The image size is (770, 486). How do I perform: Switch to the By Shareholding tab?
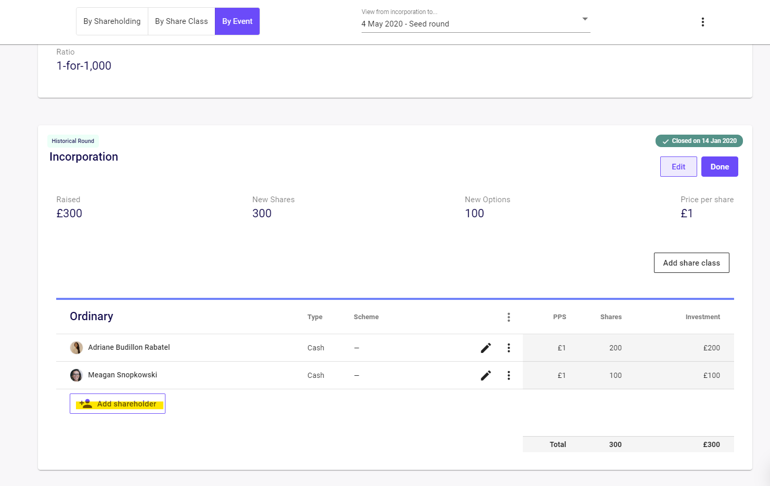click(x=112, y=21)
